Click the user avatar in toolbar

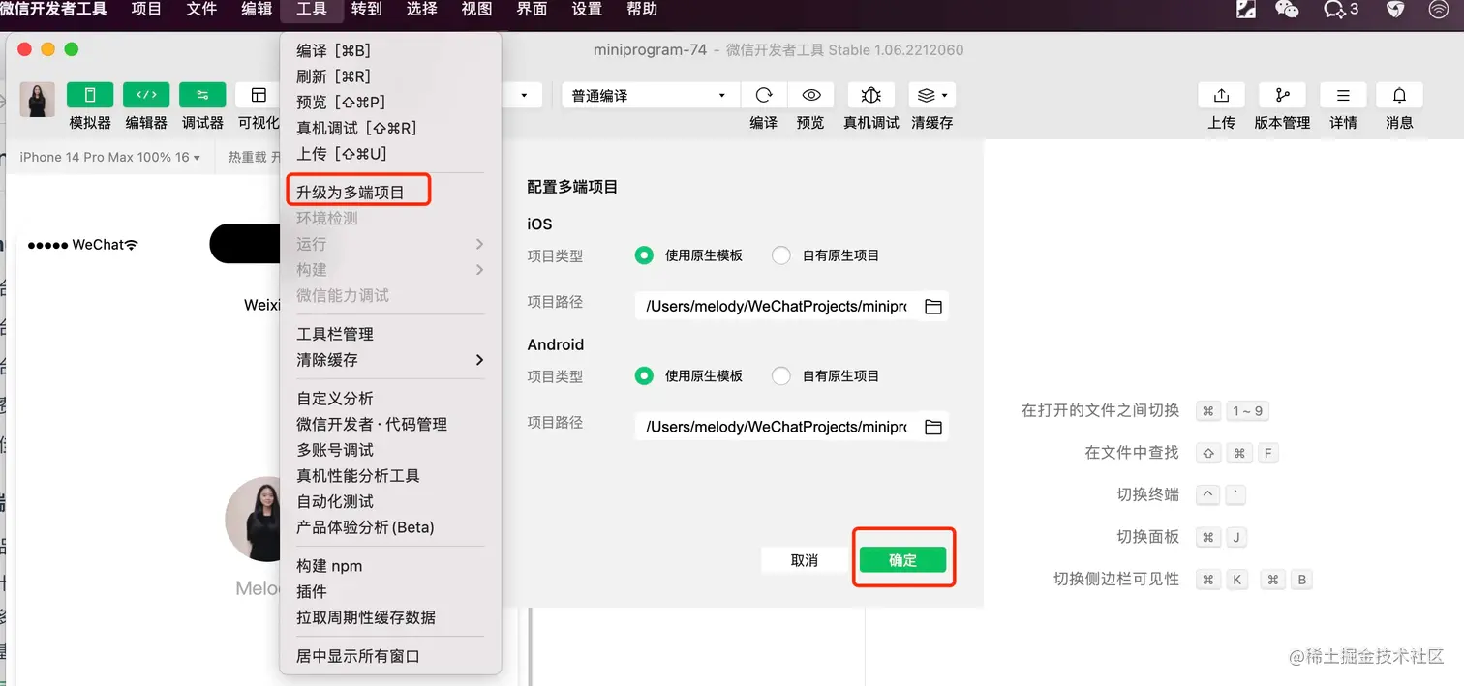[x=38, y=100]
